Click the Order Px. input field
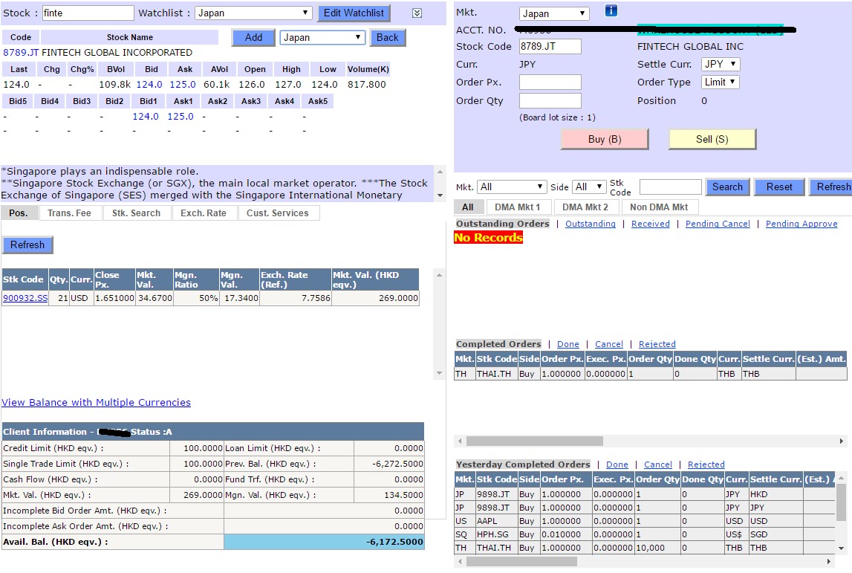Screen dimensions: 852x573 click(550, 82)
